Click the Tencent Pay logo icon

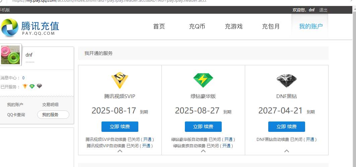(x=9, y=27)
